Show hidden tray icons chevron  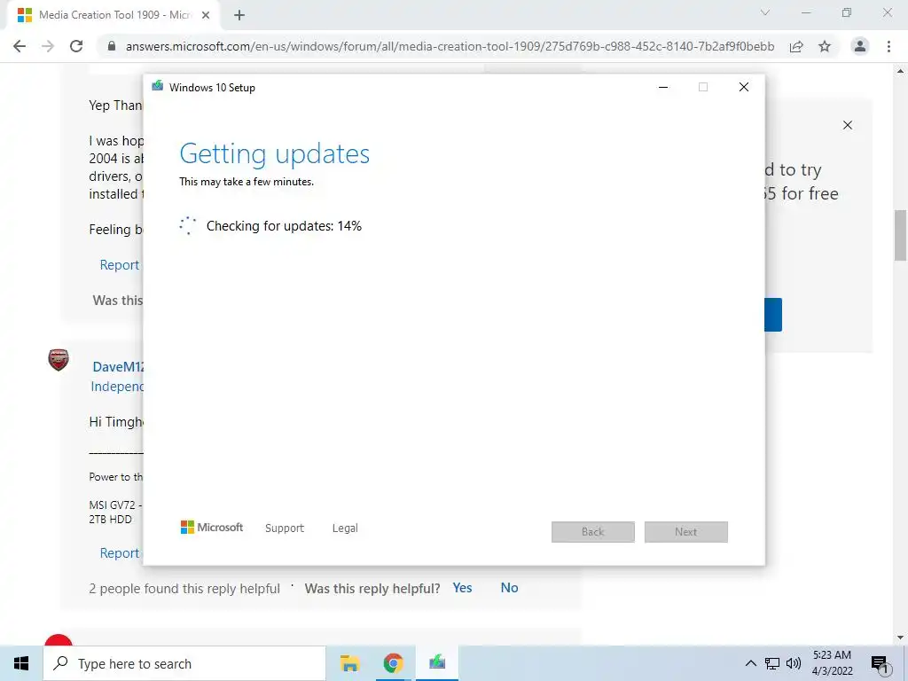[x=750, y=663]
